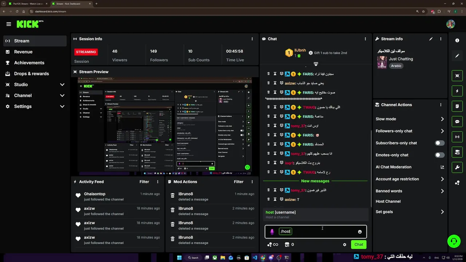Screen dimensions: 466x262
Task: Click the Just Chatting category text
Action: [401, 59]
